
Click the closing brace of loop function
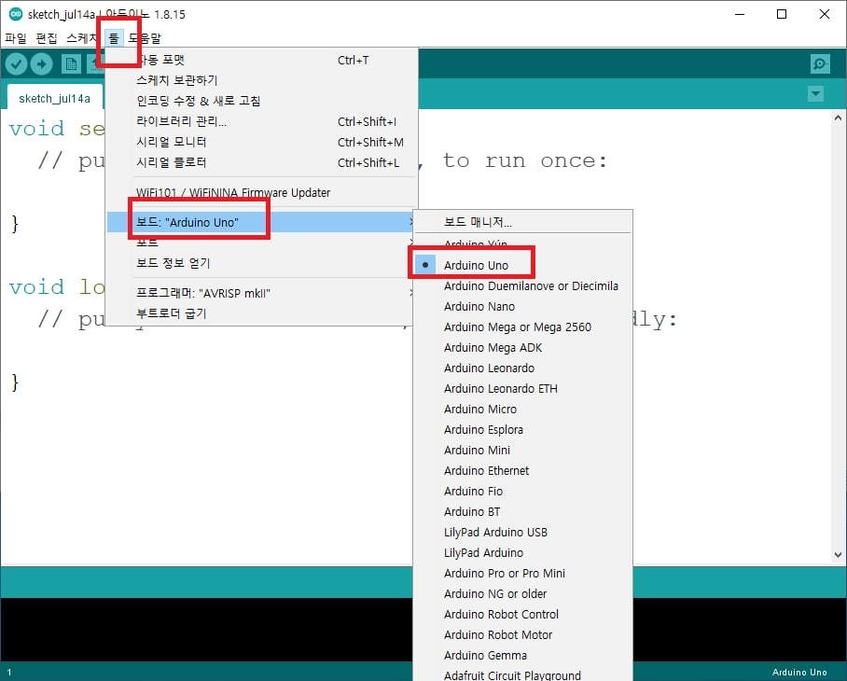coord(15,382)
